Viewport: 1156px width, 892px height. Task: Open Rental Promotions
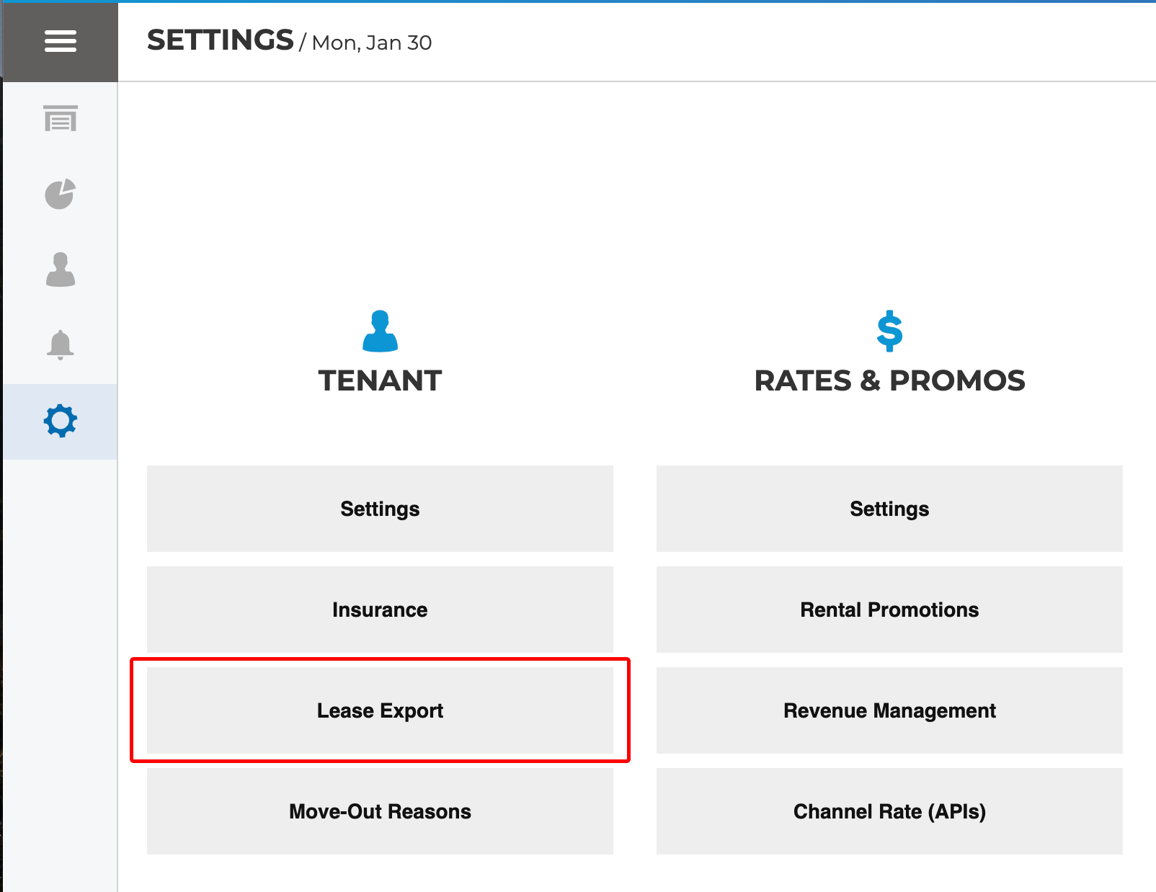click(889, 610)
